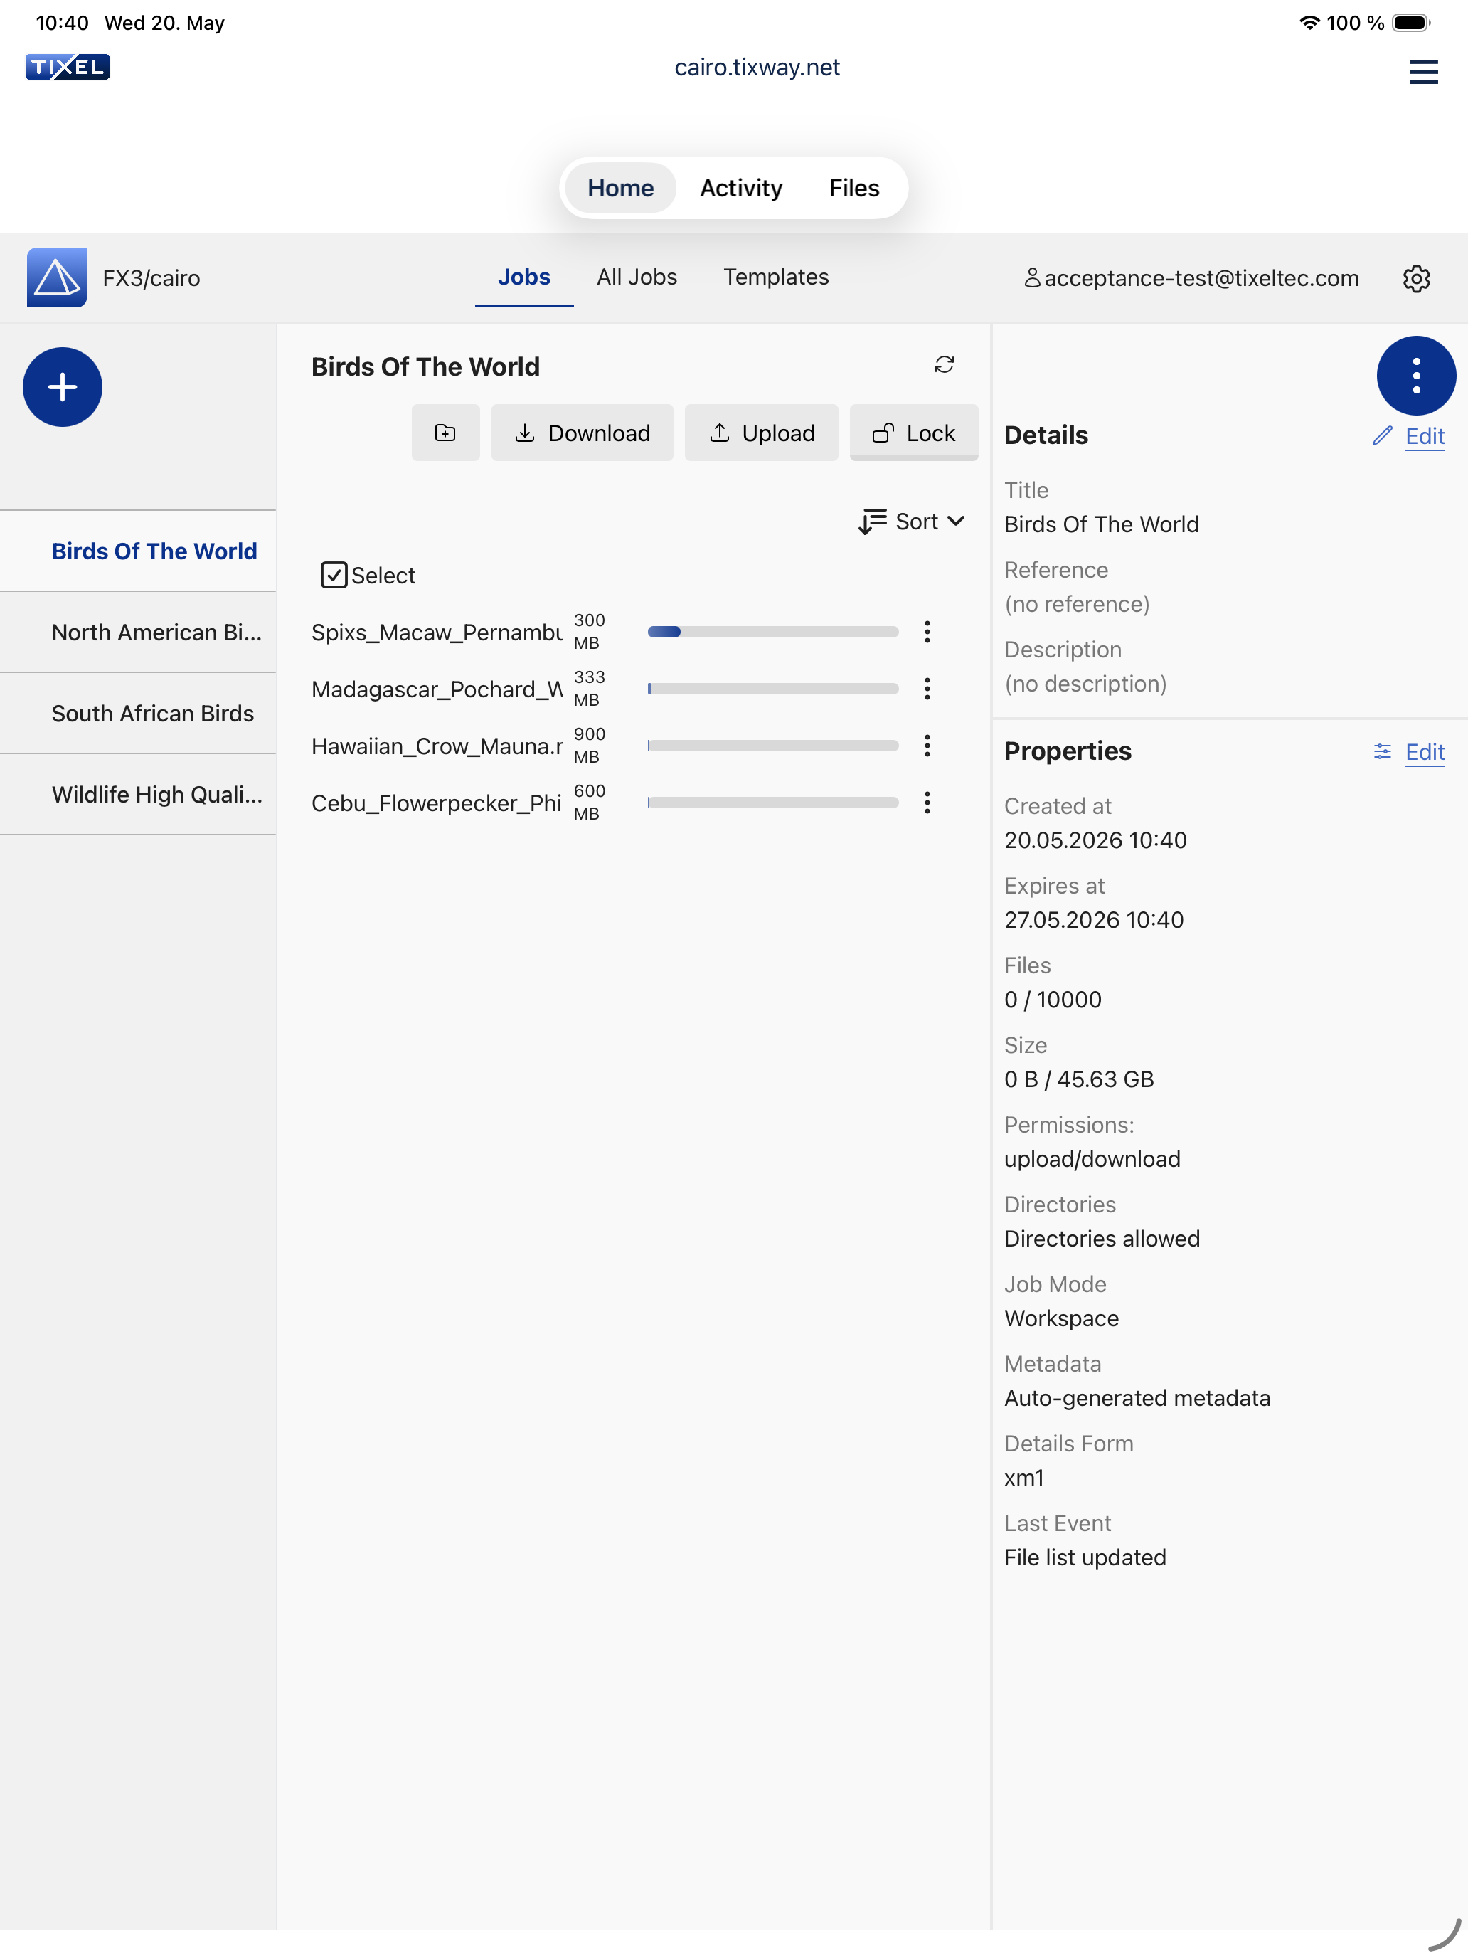Click the Hawaiian_Crow progress bar
Viewport: 1468px width, 1958px height.
(772, 746)
